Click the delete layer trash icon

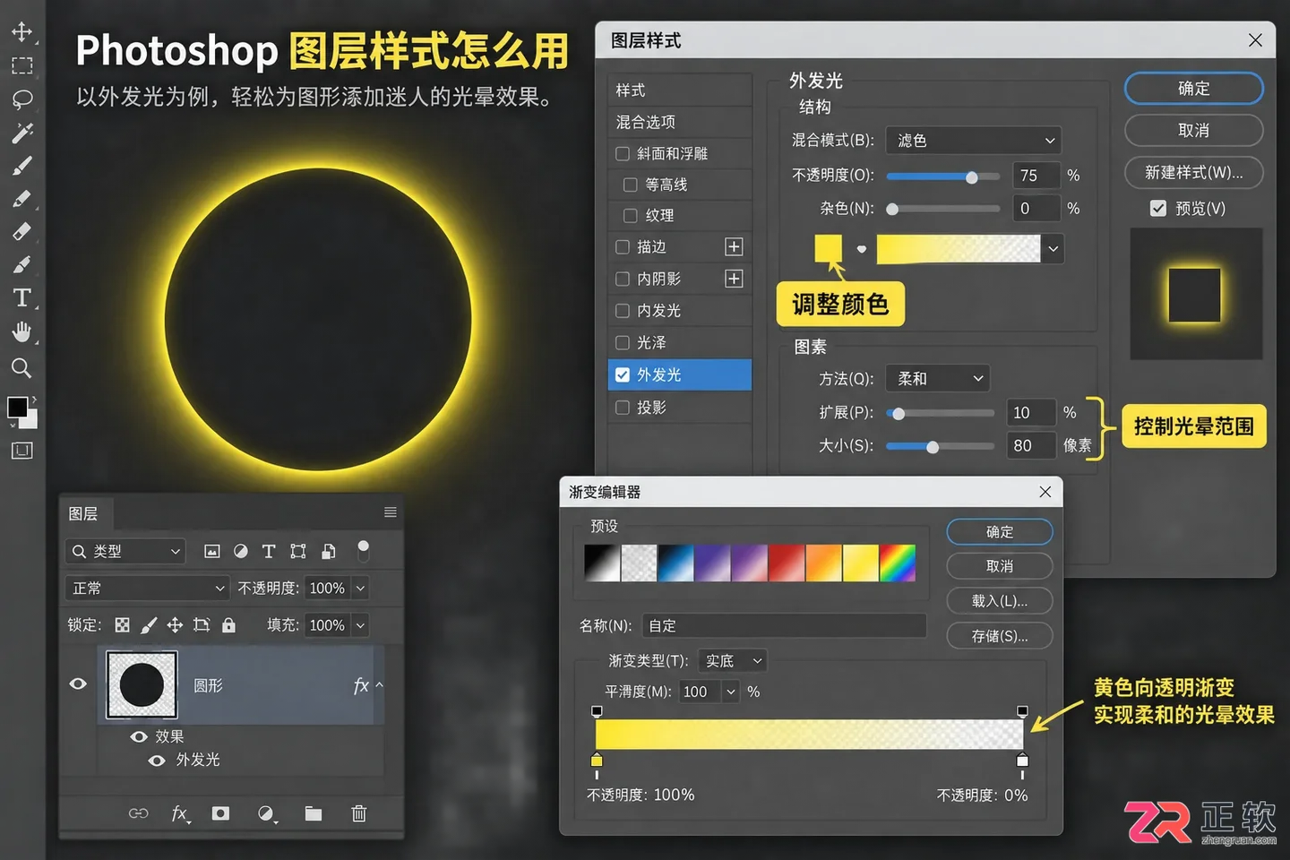click(359, 813)
